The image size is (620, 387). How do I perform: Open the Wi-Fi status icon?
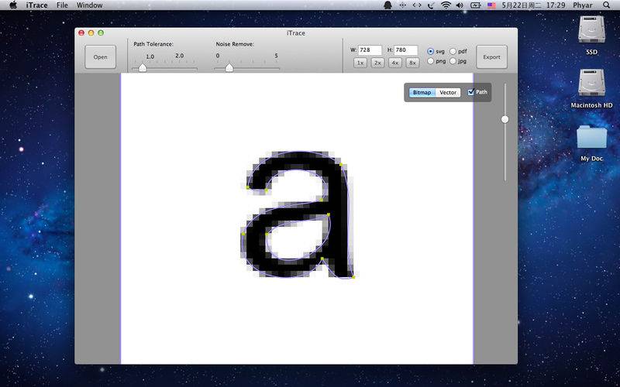(x=446, y=5)
